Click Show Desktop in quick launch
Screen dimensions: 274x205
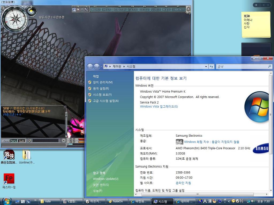(17, 202)
